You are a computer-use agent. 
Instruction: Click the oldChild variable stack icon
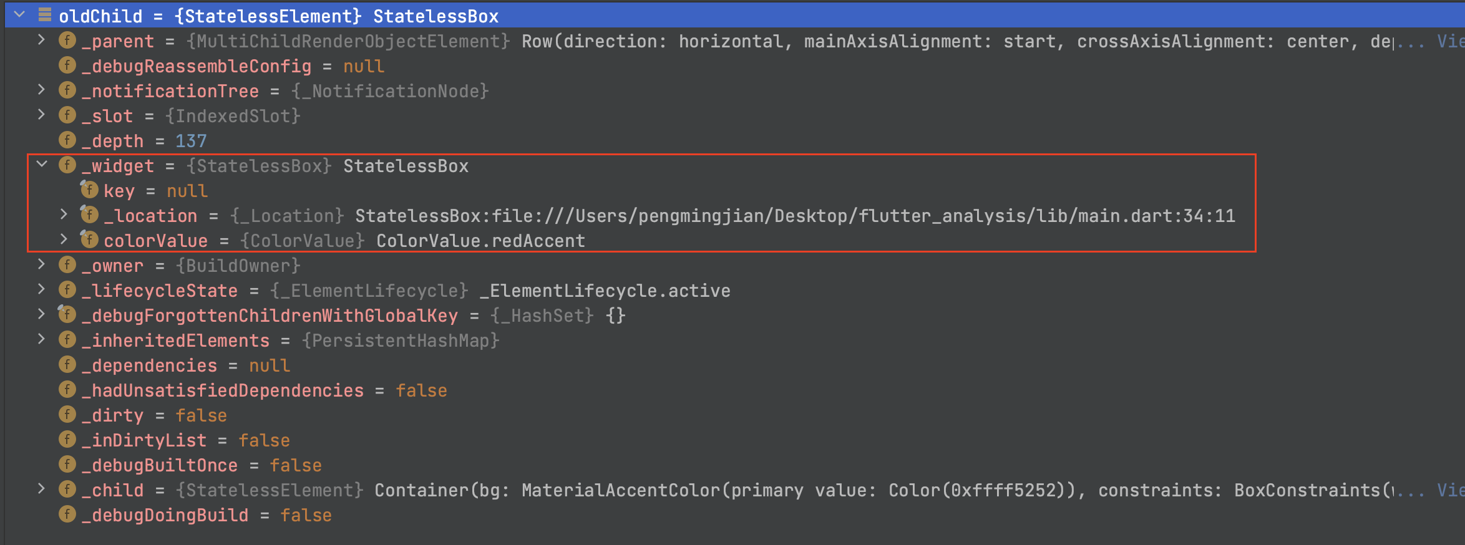[x=44, y=15]
